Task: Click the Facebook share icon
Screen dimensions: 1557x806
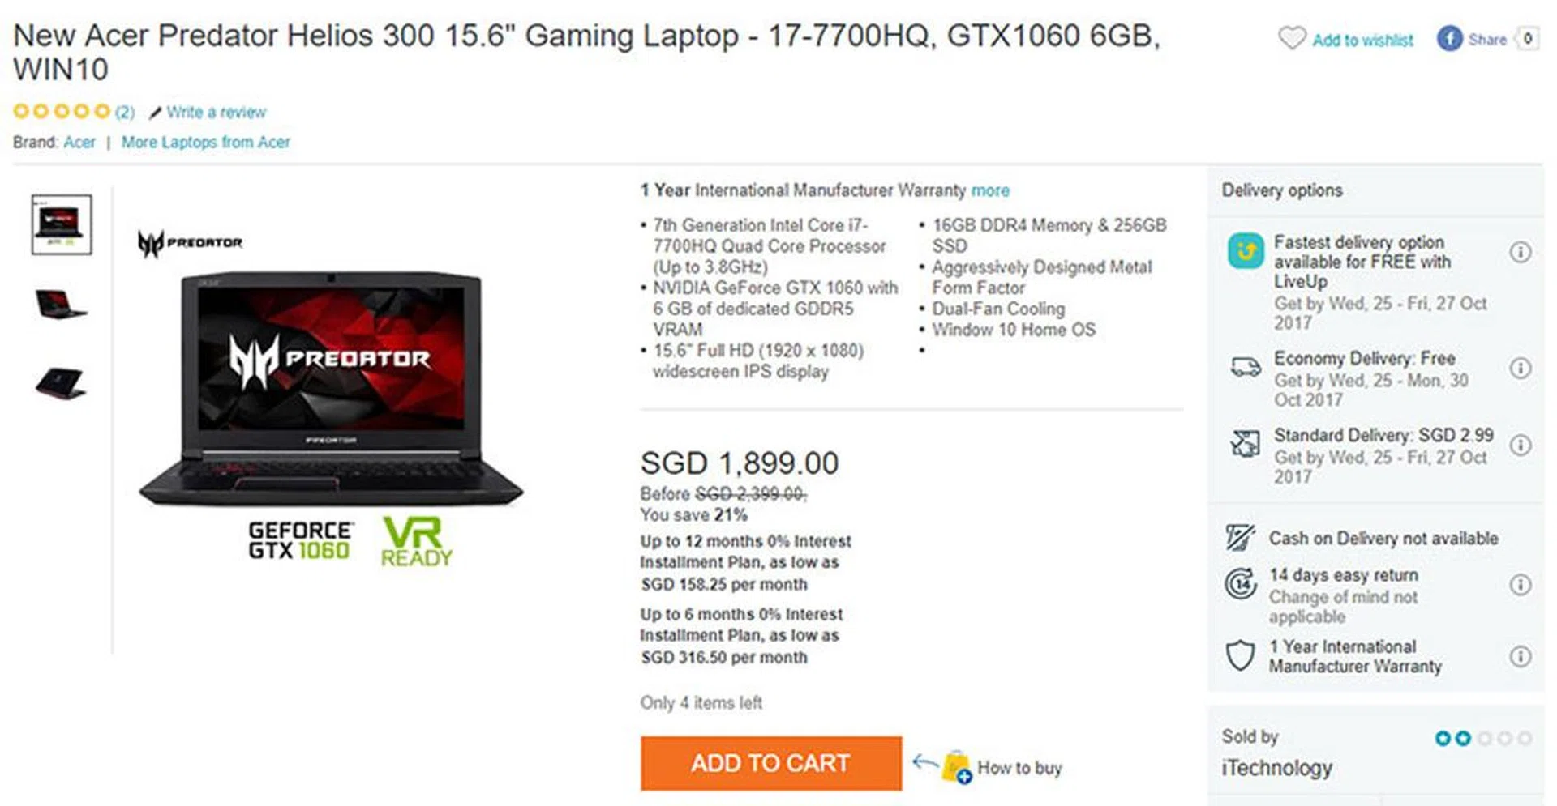Action: (x=1449, y=38)
